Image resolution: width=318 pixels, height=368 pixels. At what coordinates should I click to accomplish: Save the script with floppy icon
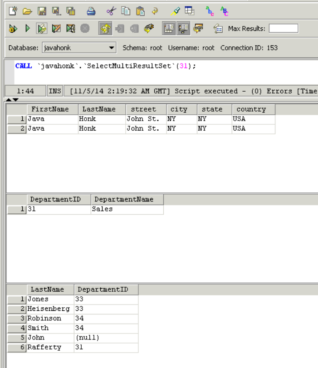tap(42, 11)
